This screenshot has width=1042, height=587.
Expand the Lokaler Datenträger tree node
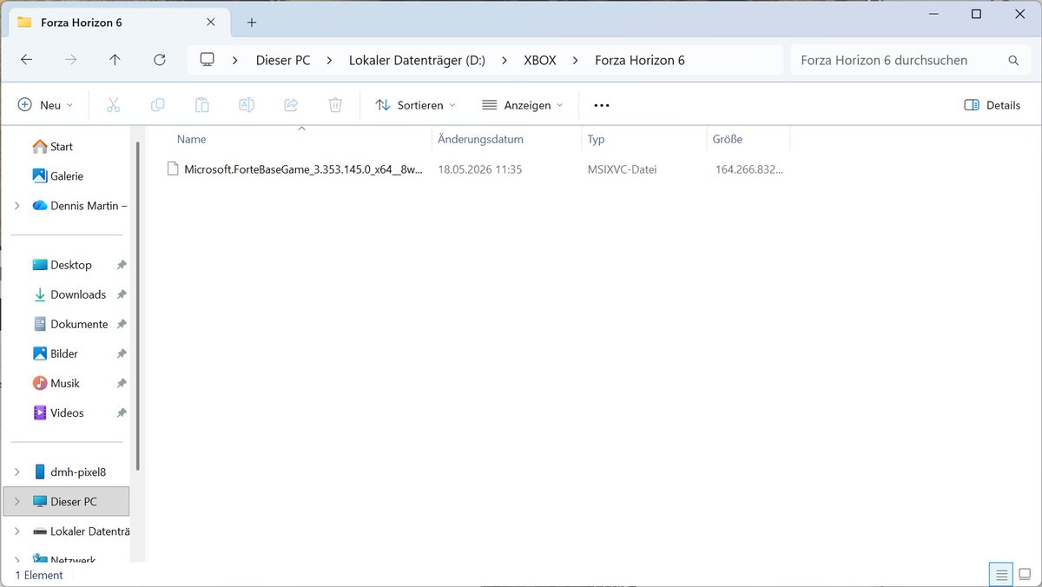point(17,531)
